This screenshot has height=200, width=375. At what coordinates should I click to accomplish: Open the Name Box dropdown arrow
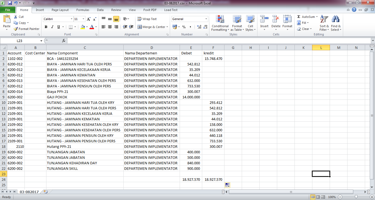point(41,41)
